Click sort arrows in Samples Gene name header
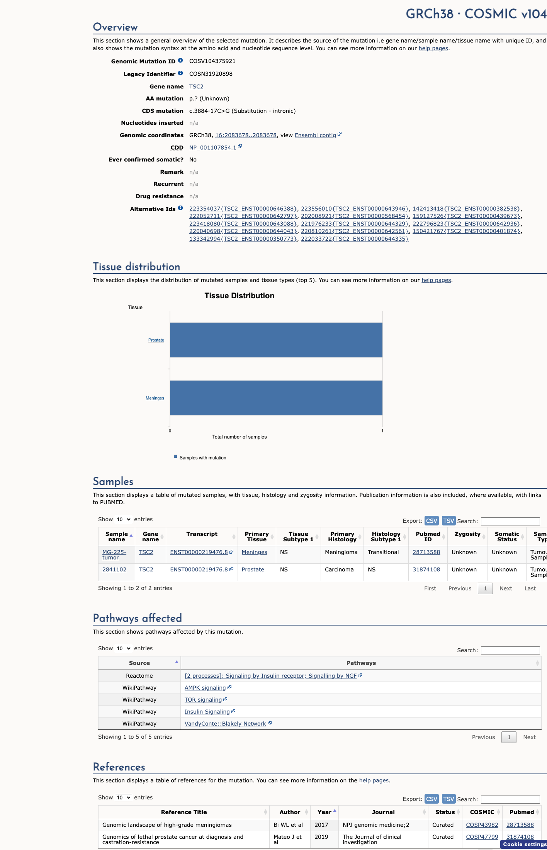The height and width of the screenshot is (850, 547). (162, 537)
